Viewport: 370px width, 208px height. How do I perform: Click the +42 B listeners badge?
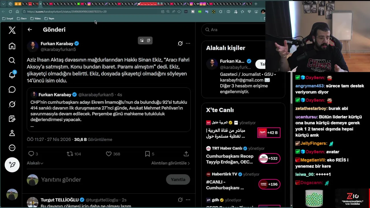tap(269, 133)
